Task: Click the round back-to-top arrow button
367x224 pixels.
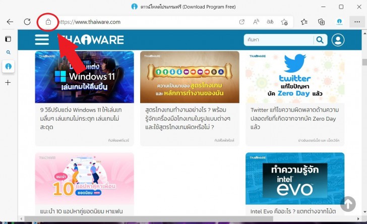Action: pos(348,204)
